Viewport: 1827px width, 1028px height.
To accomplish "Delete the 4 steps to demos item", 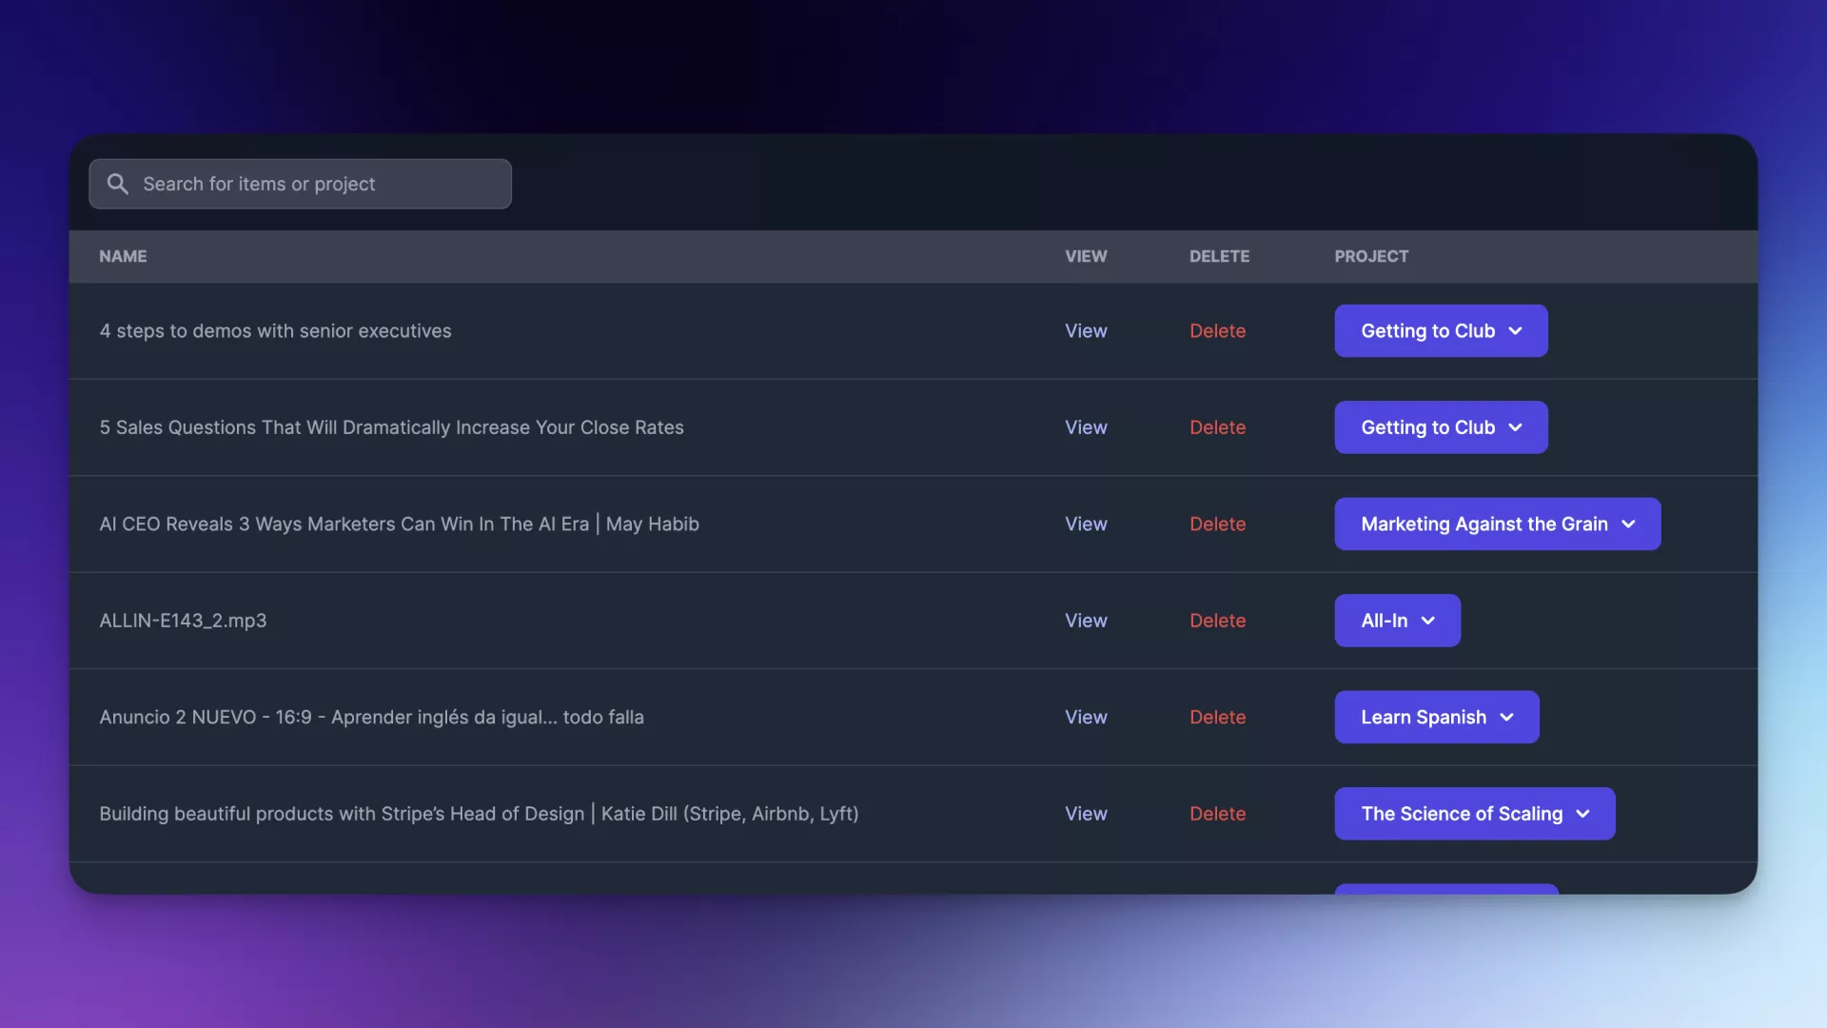I will point(1217,331).
